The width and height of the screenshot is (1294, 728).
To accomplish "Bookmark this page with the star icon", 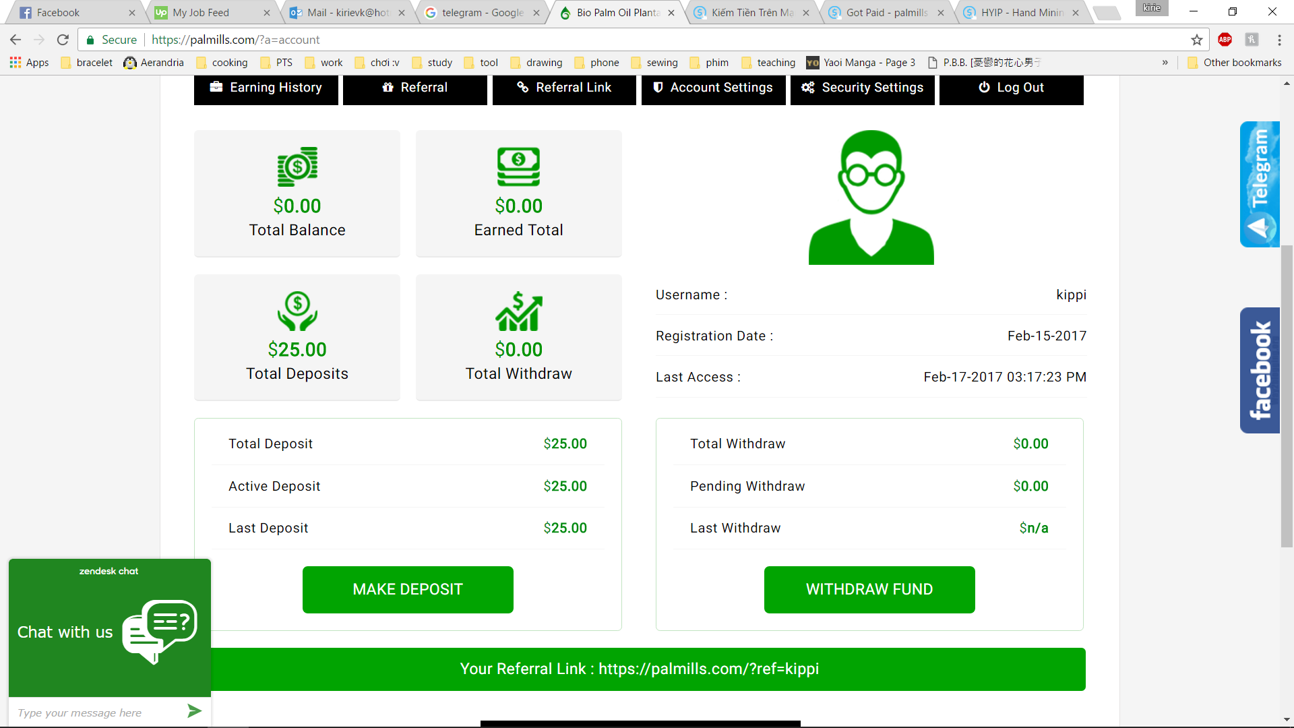I will (1197, 40).
